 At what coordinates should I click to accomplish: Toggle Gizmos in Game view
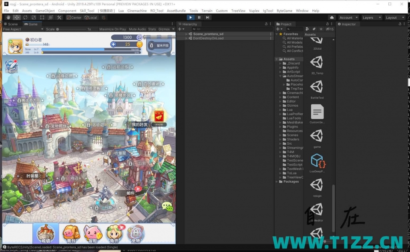point(164,29)
